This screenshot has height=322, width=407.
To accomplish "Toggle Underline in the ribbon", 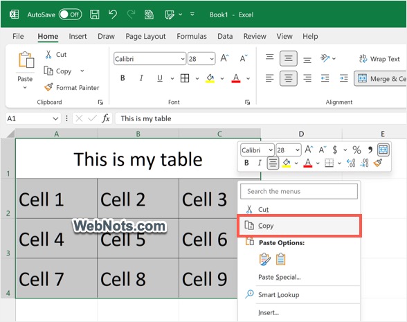I will (x=160, y=78).
